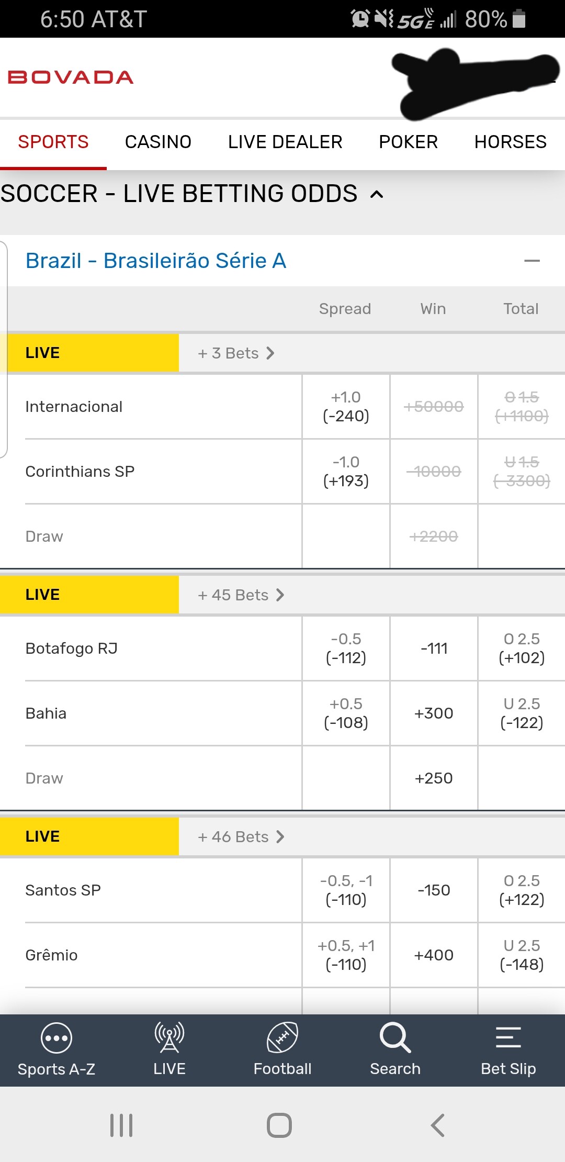Viewport: 565px width, 1162px height.
Task: Open the Bet Slip icon
Action: coord(508,1038)
